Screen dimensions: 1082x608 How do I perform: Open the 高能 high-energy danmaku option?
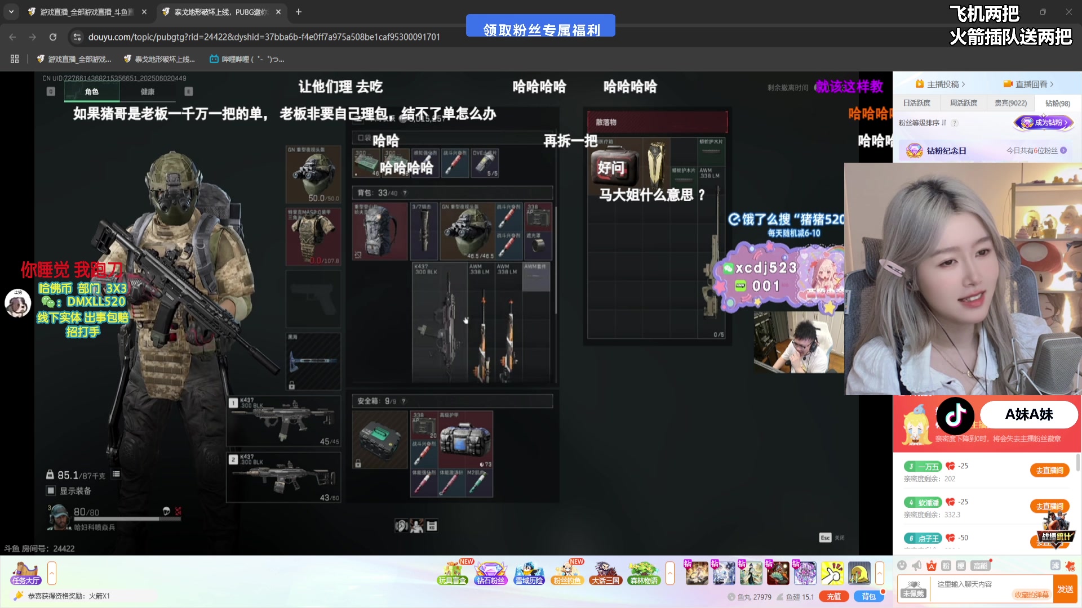(980, 565)
